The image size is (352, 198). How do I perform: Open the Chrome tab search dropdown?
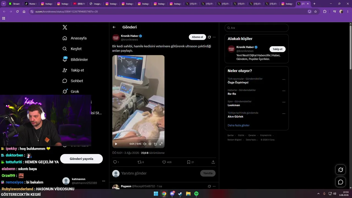click(x=4, y=4)
